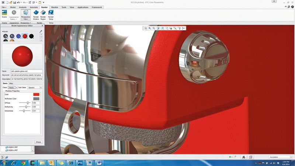The height and width of the screenshot is (166, 295).
Task: Open the File menu
Action: click(x=4, y=7)
